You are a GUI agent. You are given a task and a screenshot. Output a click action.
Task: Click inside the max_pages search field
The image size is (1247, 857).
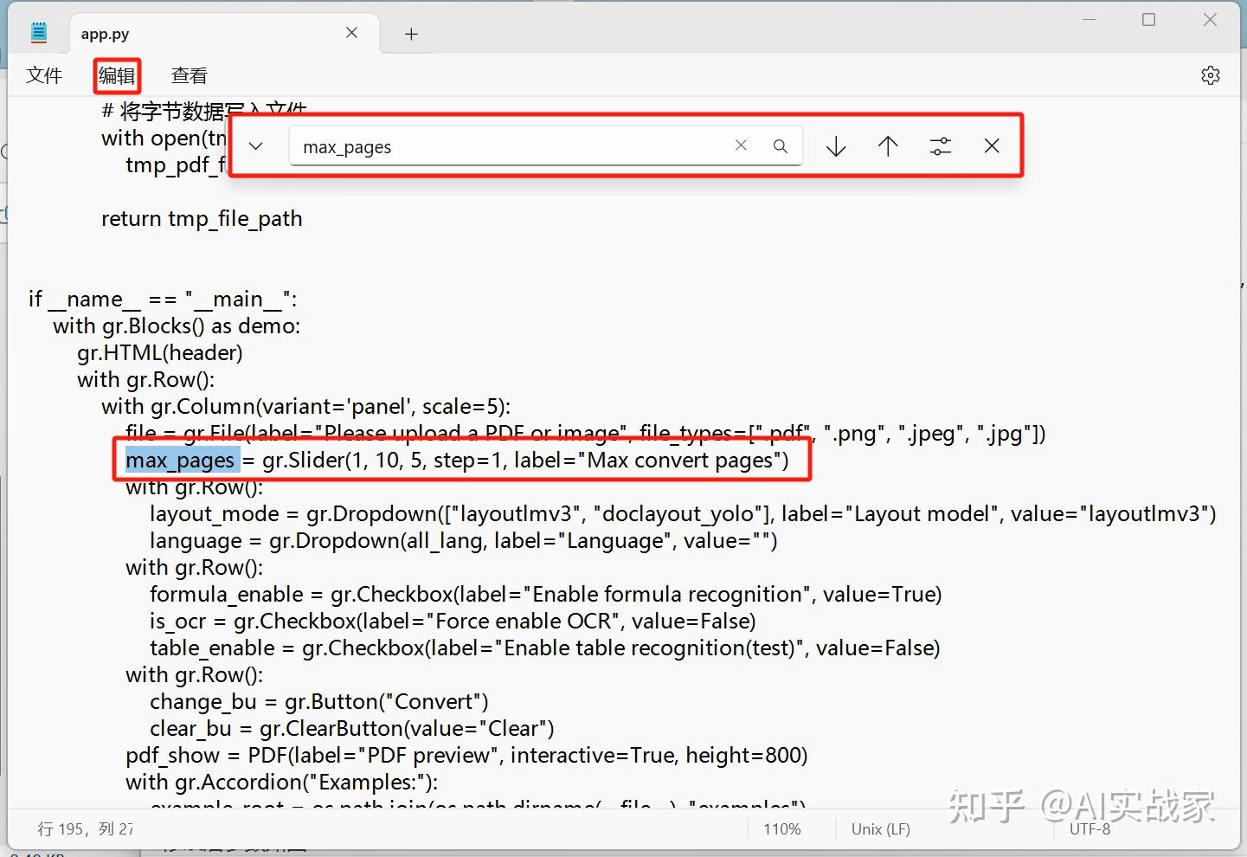(x=519, y=145)
